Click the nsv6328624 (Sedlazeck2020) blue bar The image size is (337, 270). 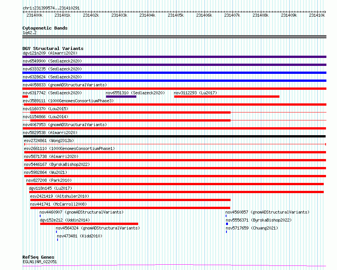point(174,81)
